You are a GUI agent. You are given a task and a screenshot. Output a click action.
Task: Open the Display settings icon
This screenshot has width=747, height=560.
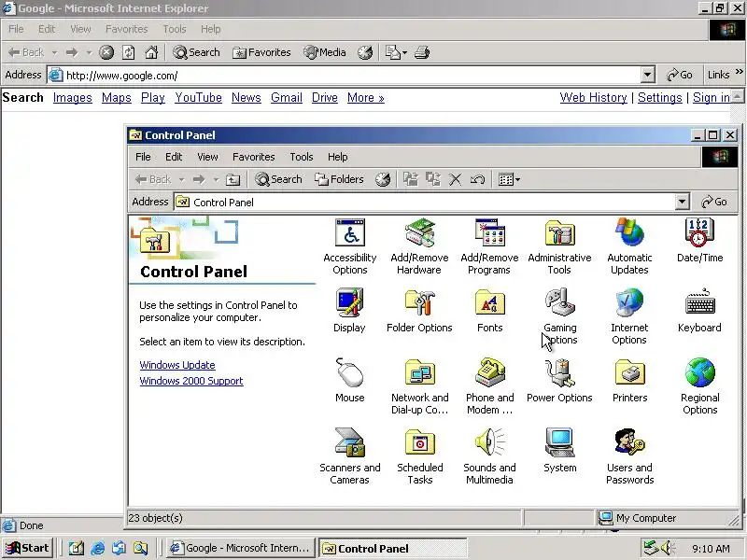pyautogui.click(x=349, y=311)
